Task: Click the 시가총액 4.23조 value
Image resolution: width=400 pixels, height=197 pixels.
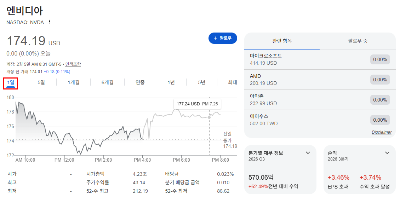Action: tap(140, 174)
